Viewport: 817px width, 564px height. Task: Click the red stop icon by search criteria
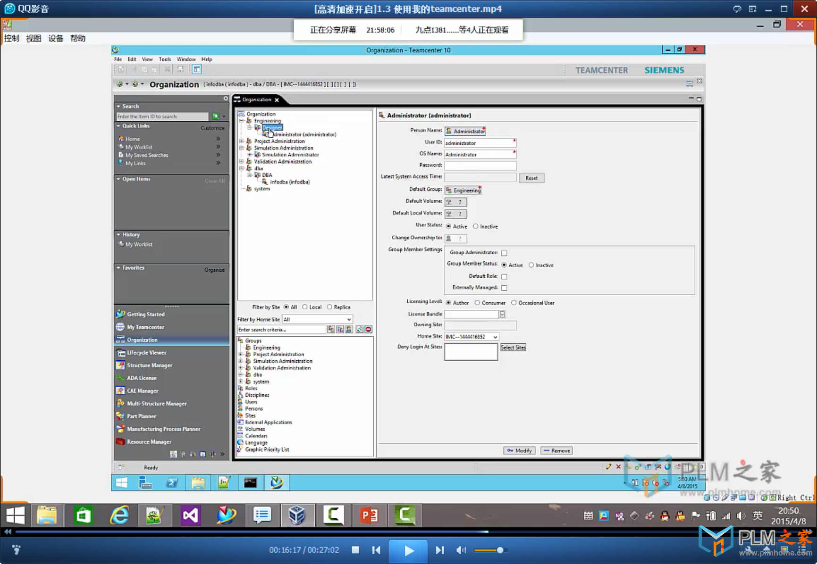(369, 330)
